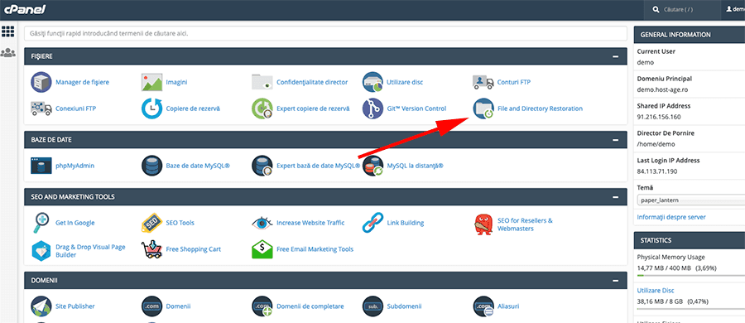
Task: Open Drag & Drop Visual Page Builder icon
Action: tap(41, 251)
